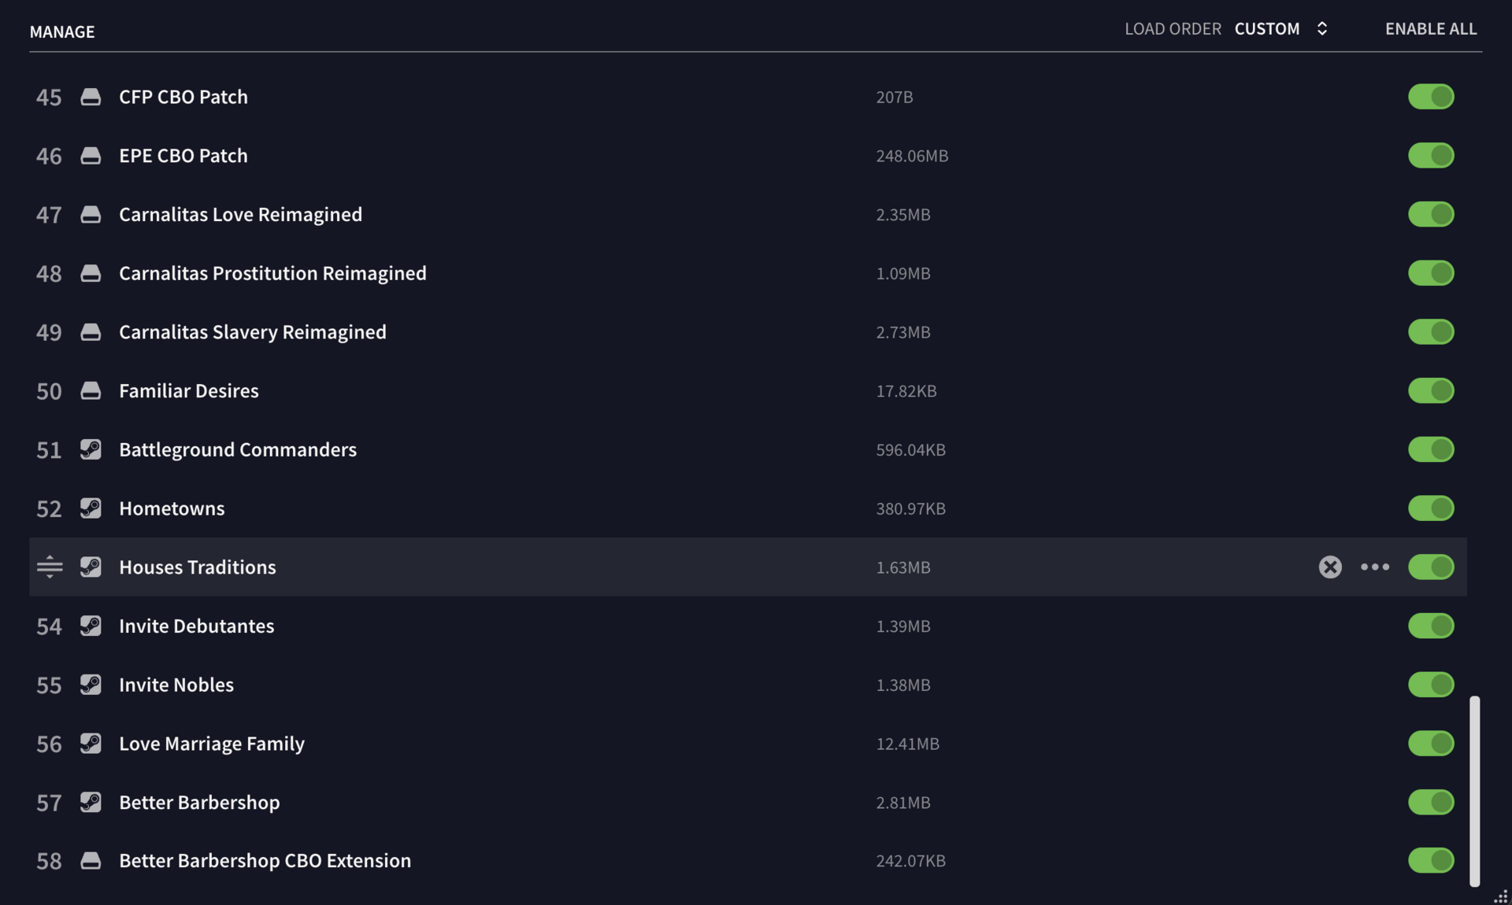Click load order number 45
This screenshot has height=905, width=1512.
(49, 98)
